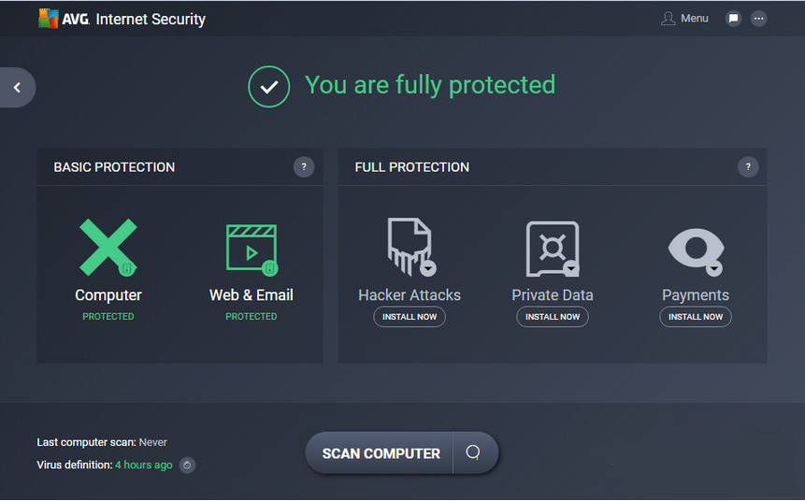This screenshot has height=501, width=805.
Task: Click the Computer label
Action: coord(108,295)
